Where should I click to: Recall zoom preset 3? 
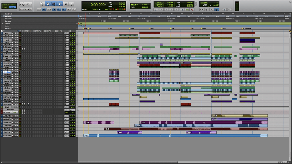26,9
